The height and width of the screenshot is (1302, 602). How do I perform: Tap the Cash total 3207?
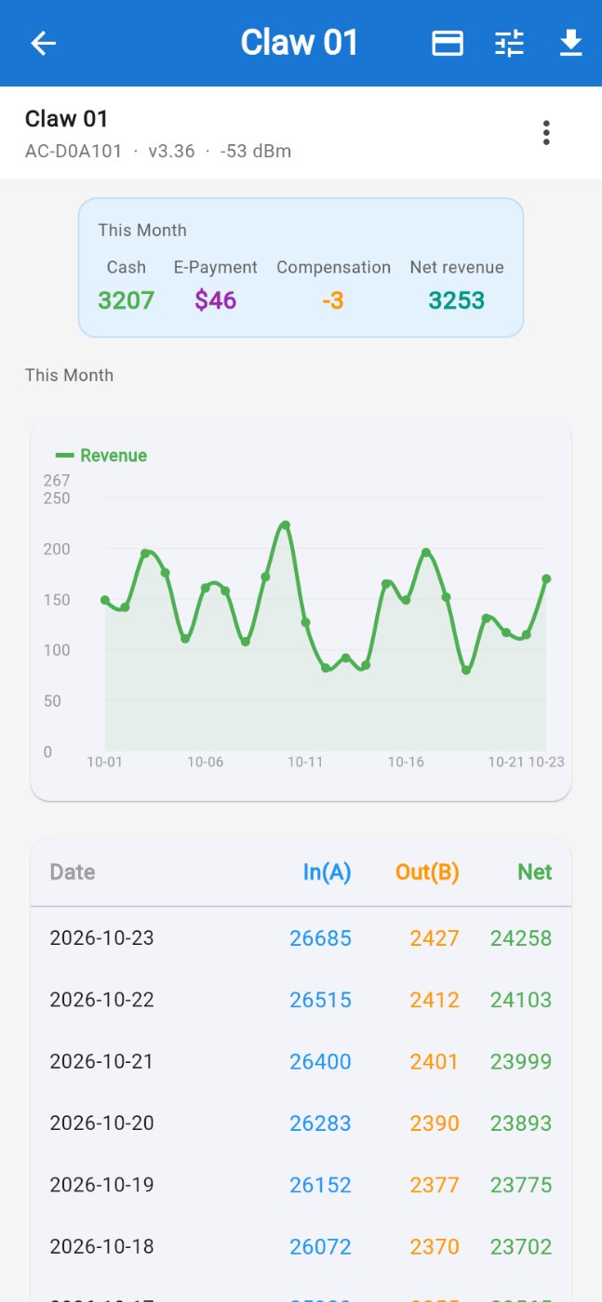[x=127, y=300]
